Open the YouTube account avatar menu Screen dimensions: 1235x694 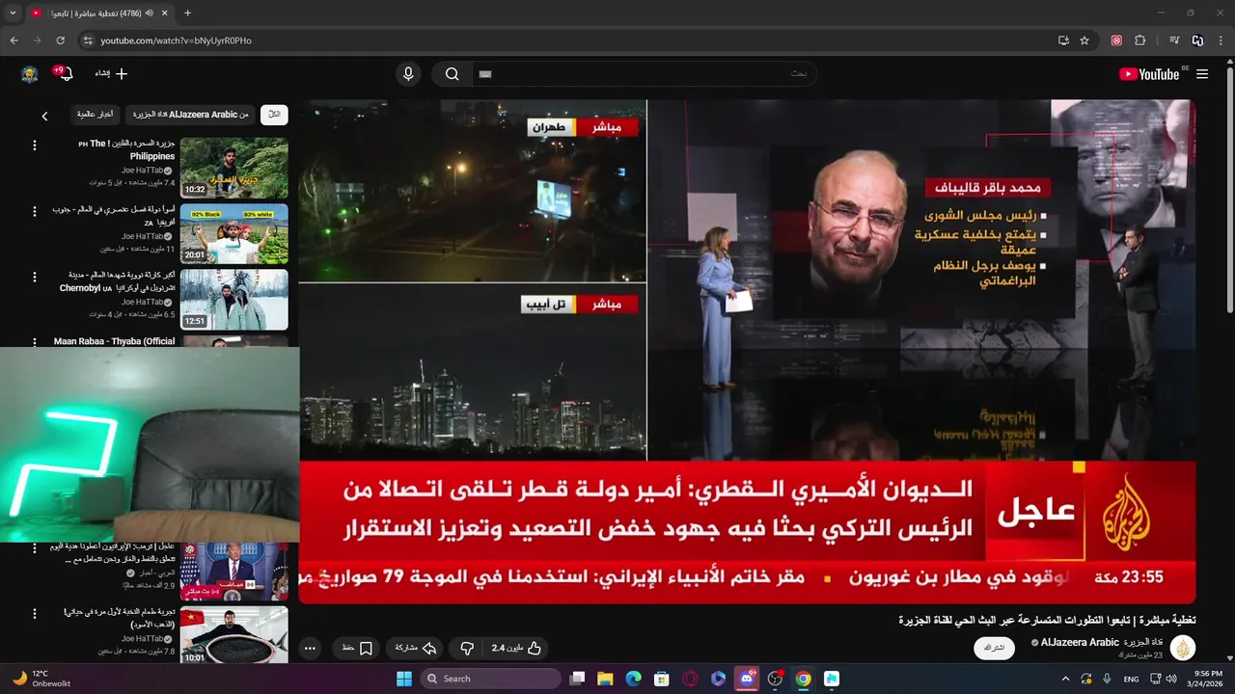[x=30, y=74]
